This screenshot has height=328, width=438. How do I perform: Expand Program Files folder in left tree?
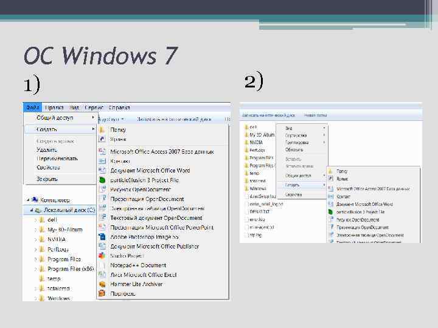[35, 259]
